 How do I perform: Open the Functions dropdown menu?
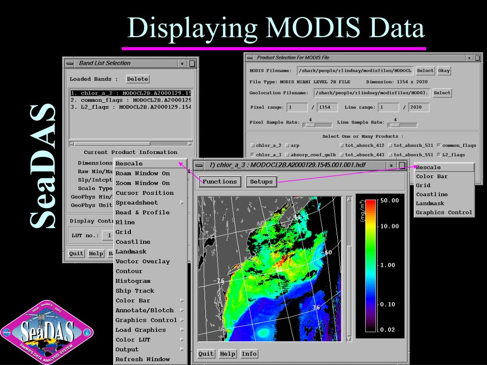(x=219, y=182)
